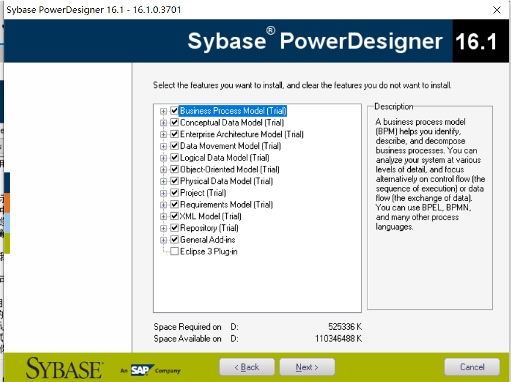Expand the XML Model tree node
Image resolution: width=511 pixels, height=382 pixels.
tap(165, 216)
